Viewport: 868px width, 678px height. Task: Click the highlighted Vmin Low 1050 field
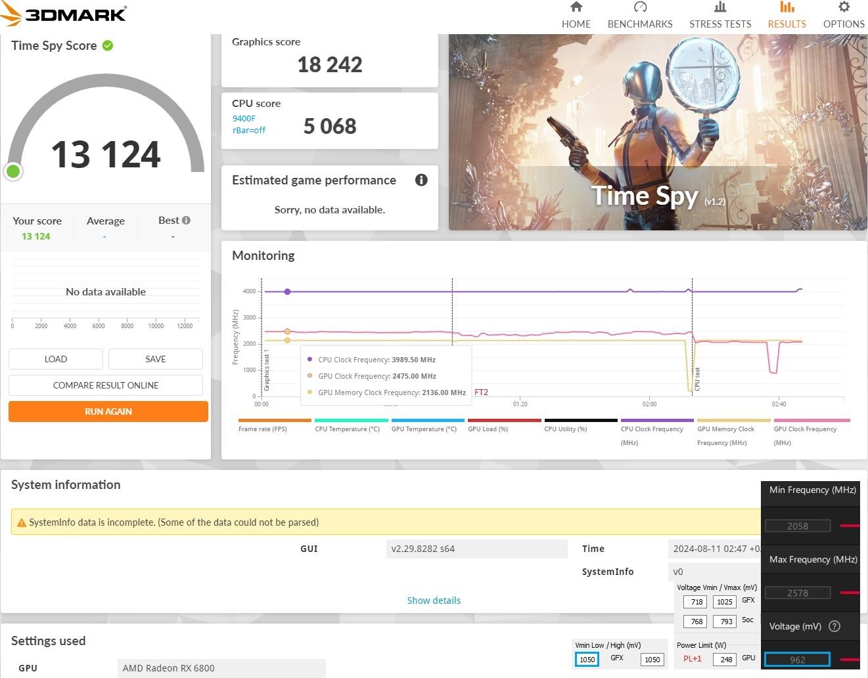[x=587, y=660]
